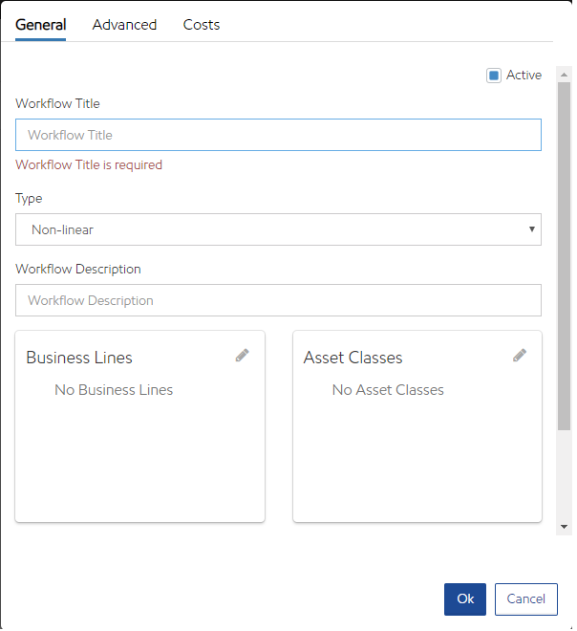
Task: Toggle the Active checkbox
Action: click(494, 76)
